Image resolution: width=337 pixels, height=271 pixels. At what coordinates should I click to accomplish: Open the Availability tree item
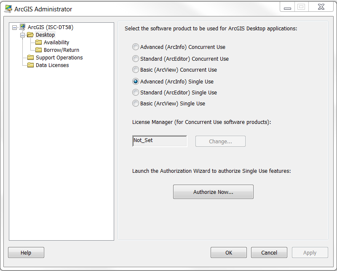point(56,43)
